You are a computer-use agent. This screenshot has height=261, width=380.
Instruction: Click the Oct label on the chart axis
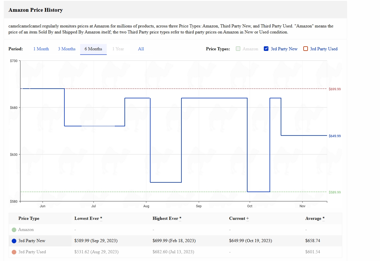pyautogui.click(x=250, y=206)
